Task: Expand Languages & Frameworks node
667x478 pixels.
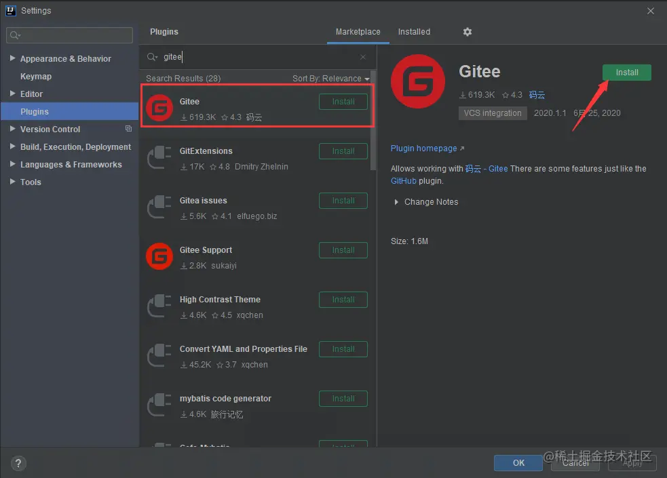Action: [x=12, y=164]
